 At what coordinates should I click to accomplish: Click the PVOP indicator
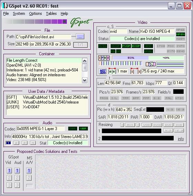(x=126, y=46)
